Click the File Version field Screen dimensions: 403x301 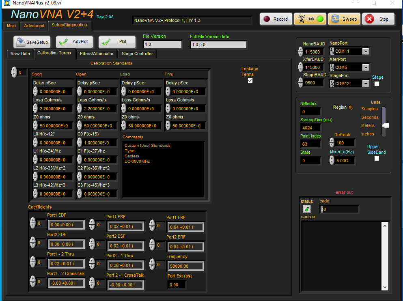coord(162,45)
